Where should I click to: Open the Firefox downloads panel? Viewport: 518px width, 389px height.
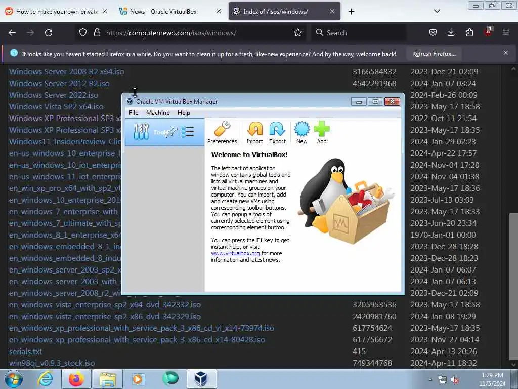[x=451, y=33]
